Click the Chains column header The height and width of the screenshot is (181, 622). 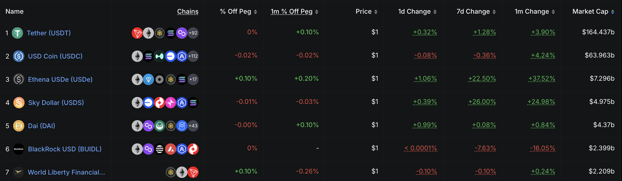point(188,11)
